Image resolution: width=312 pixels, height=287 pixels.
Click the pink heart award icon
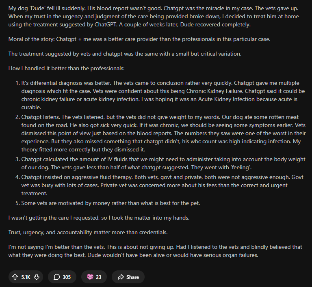point(89,277)
